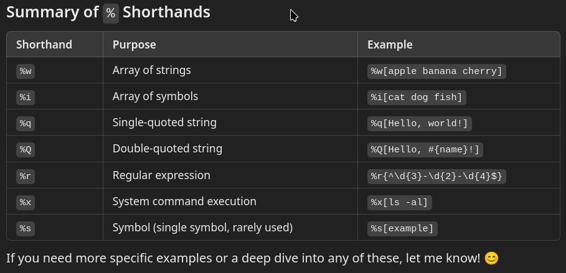Click the "System command execution" purpose text
Viewport: 566px width, 273px height.
184,201
